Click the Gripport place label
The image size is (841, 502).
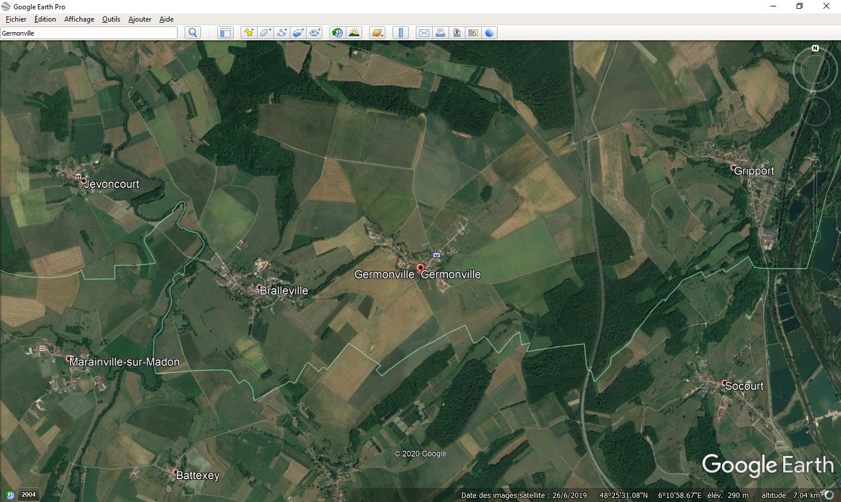pos(754,170)
